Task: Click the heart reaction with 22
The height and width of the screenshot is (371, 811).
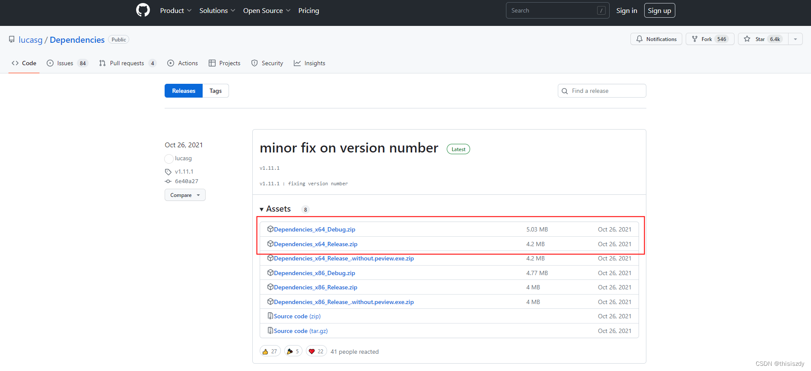Action: click(x=316, y=351)
